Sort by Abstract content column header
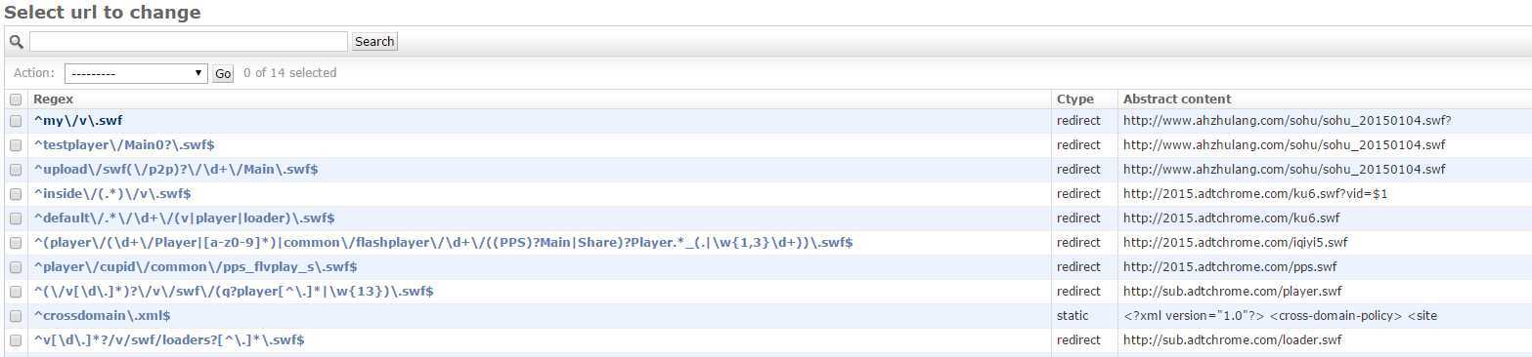Image resolution: width=1532 pixels, height=357 pixels. click(1177, 99)
